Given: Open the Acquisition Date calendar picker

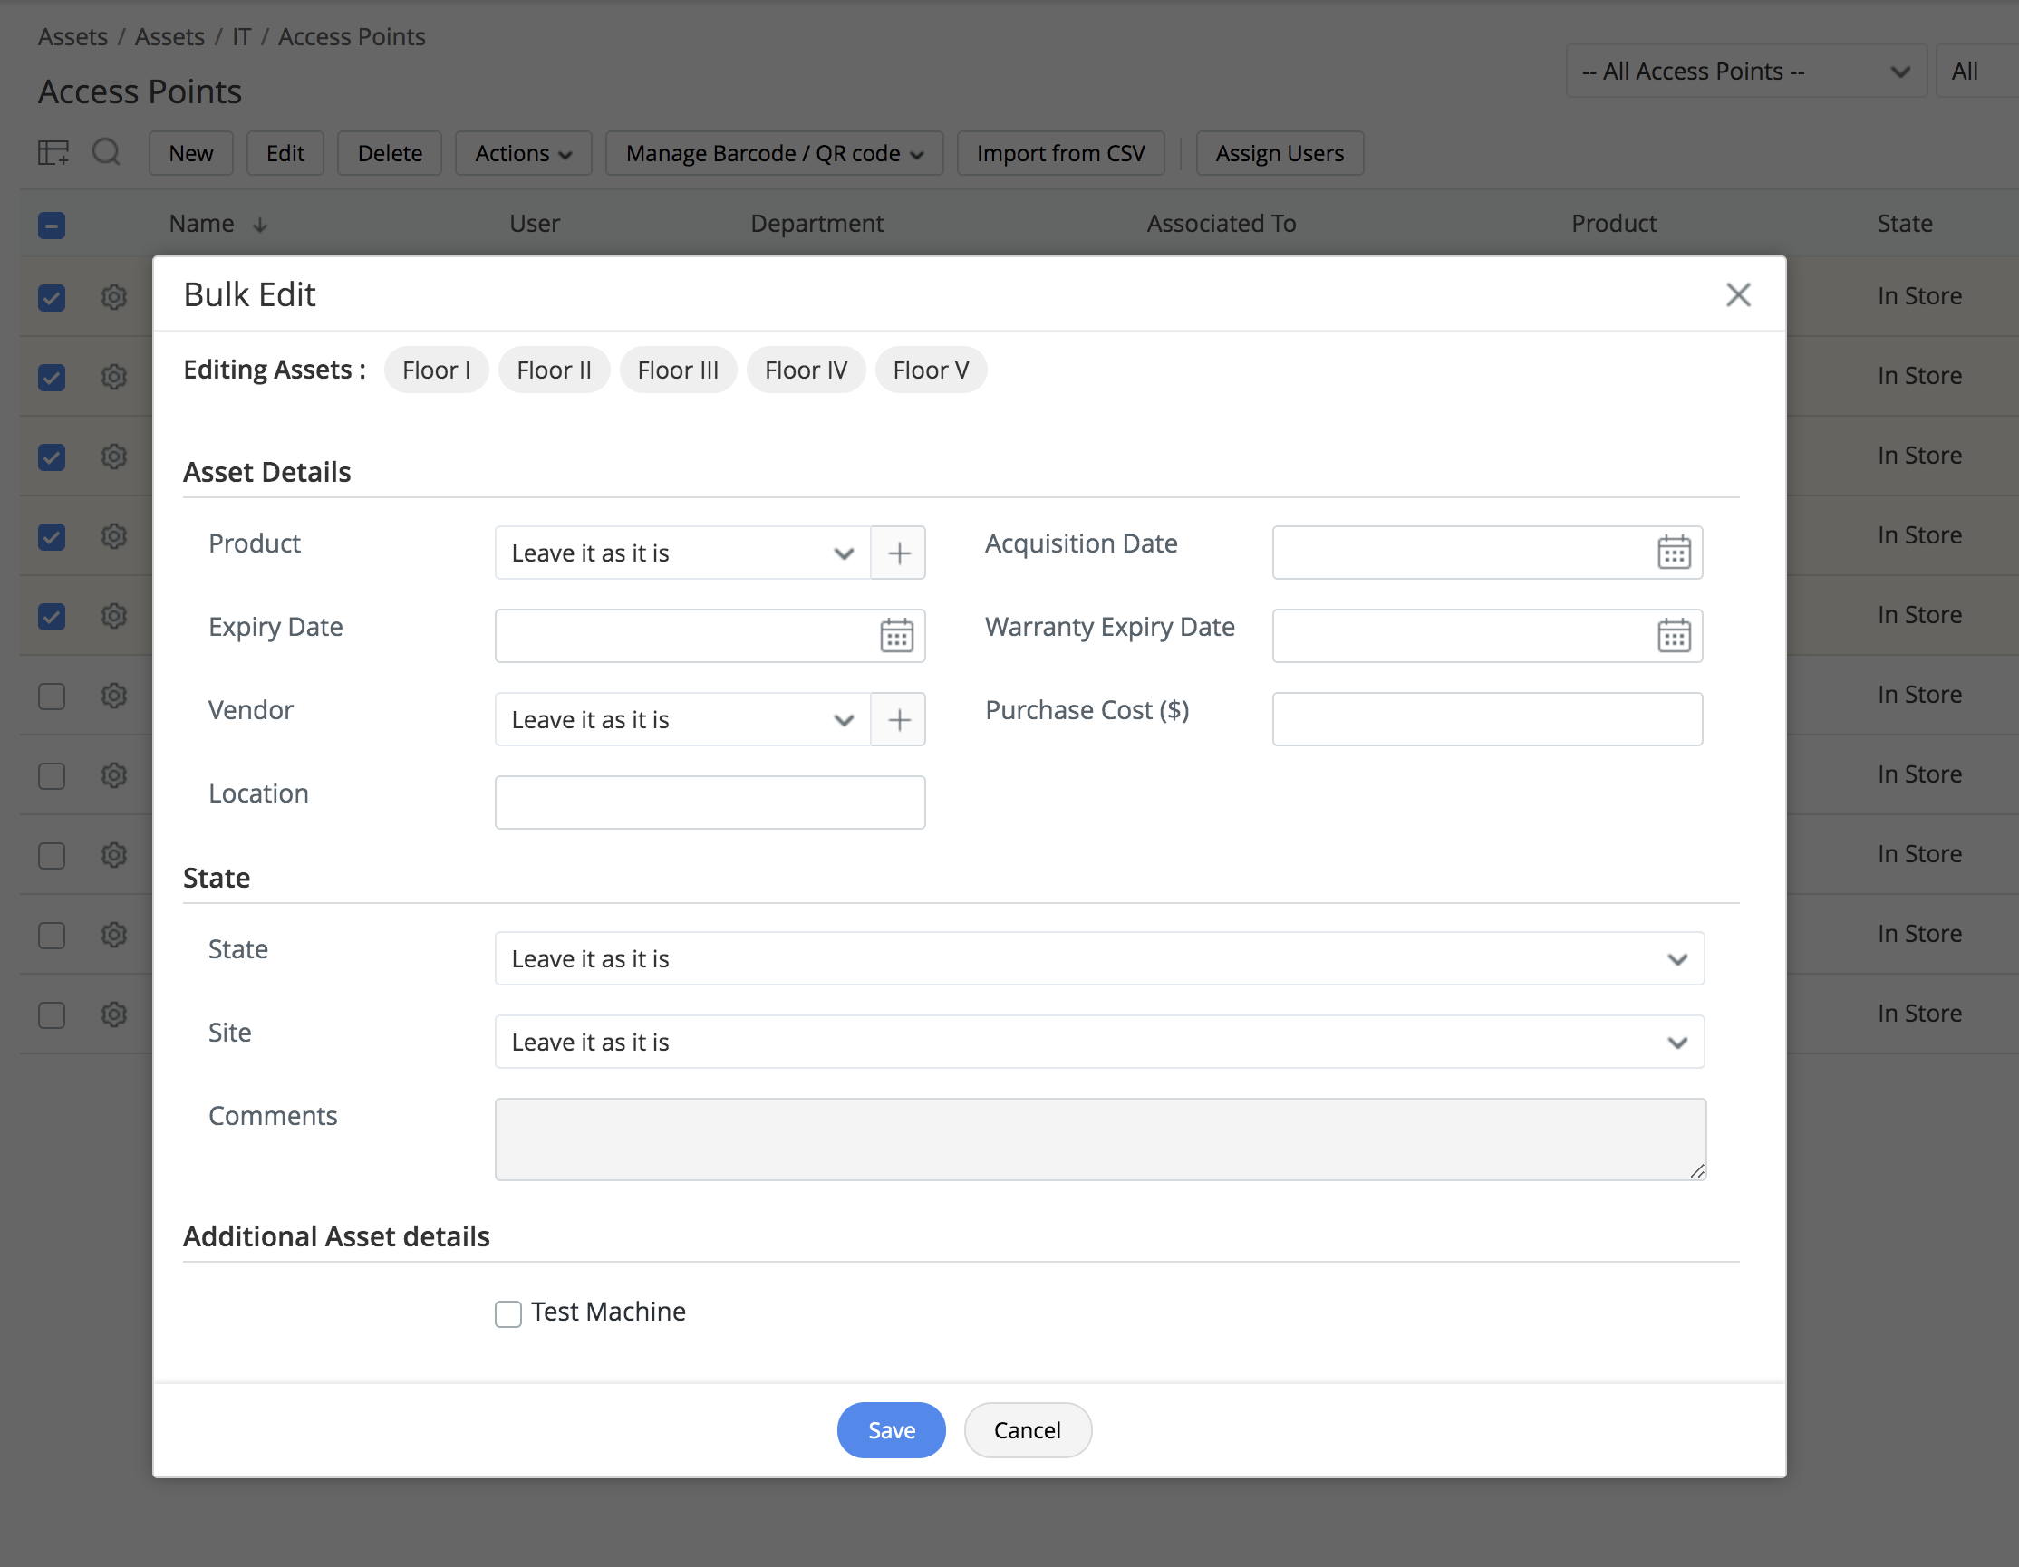Looking at the screenshot, I should tap(1672, 553).
